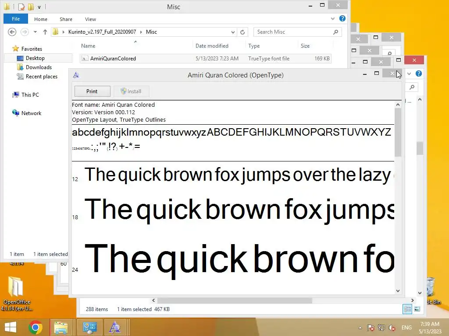The image size is (449, 336).
Task: Click the Print button in font viewer
Action: (92, 91)
